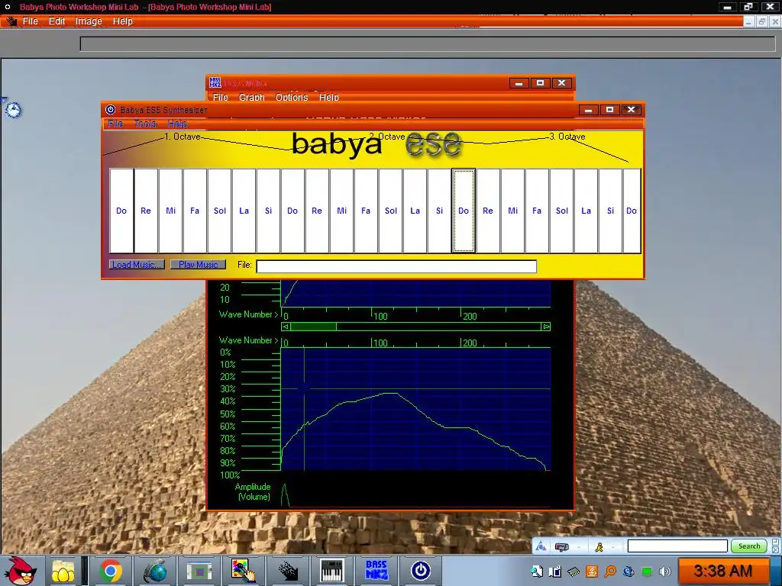Maximize the BASS MK2 window

click(540, 82)
